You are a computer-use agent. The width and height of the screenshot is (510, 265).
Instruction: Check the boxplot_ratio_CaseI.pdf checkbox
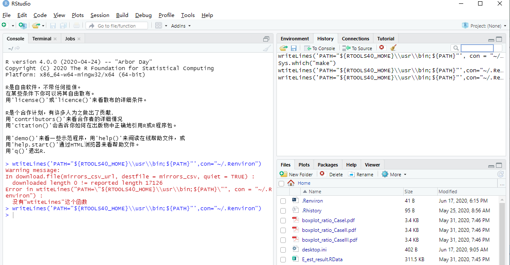[x=283, y=220]
